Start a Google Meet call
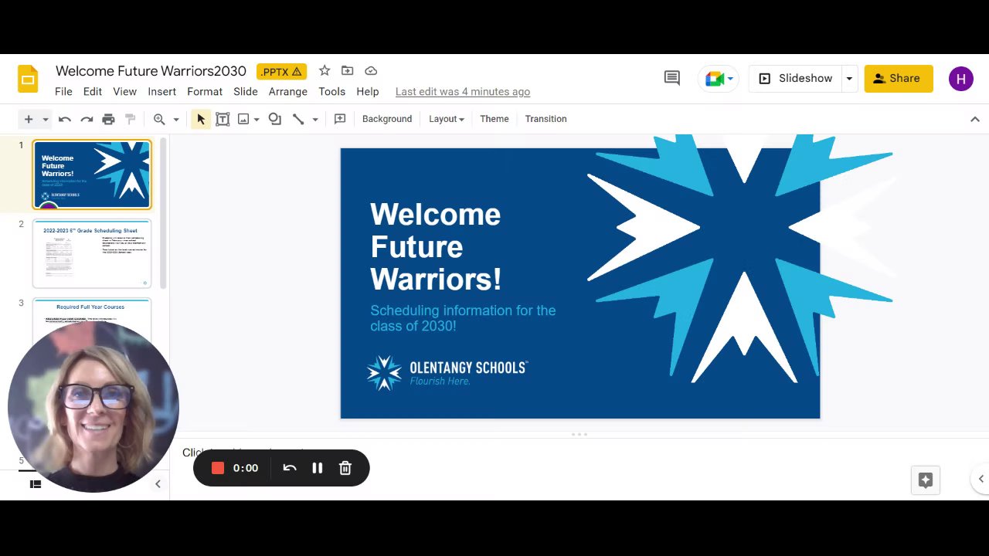 click(714, 78)
